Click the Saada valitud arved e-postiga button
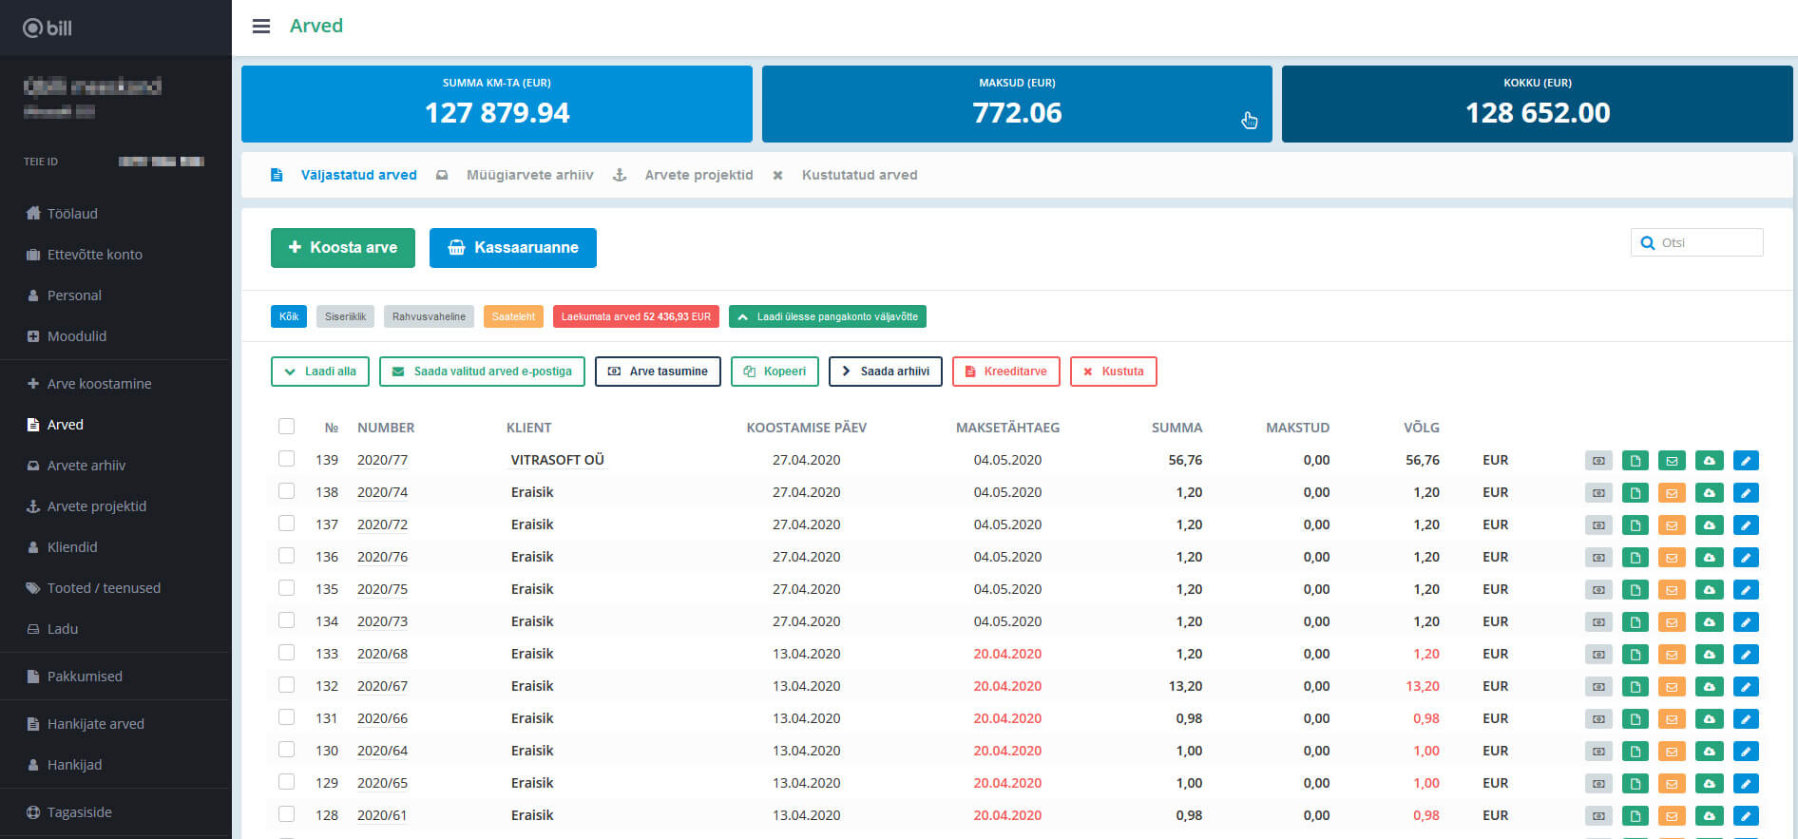Image resolution: width=1798 pixels, height=839 pixels. coord(483,372)
